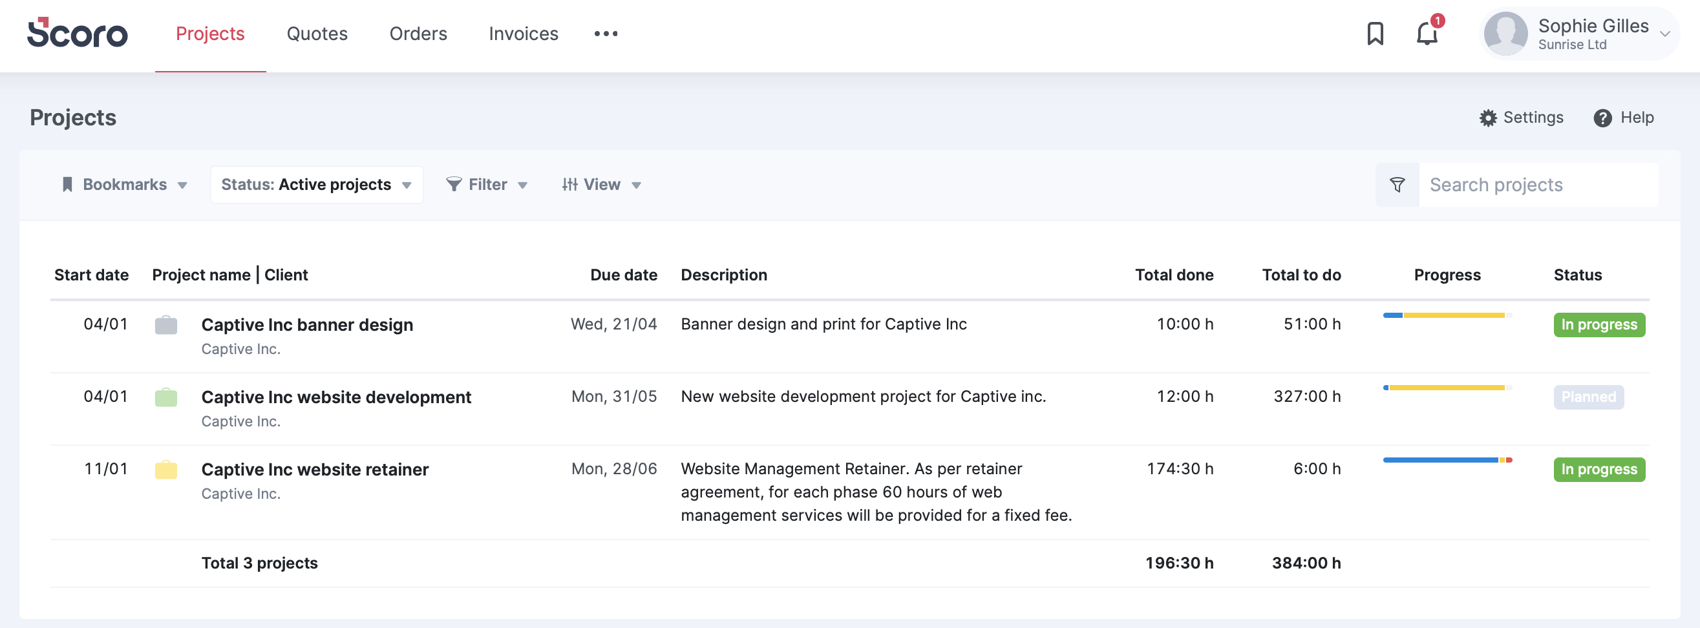Click total done value 10:00 h

coord(1185,324)
